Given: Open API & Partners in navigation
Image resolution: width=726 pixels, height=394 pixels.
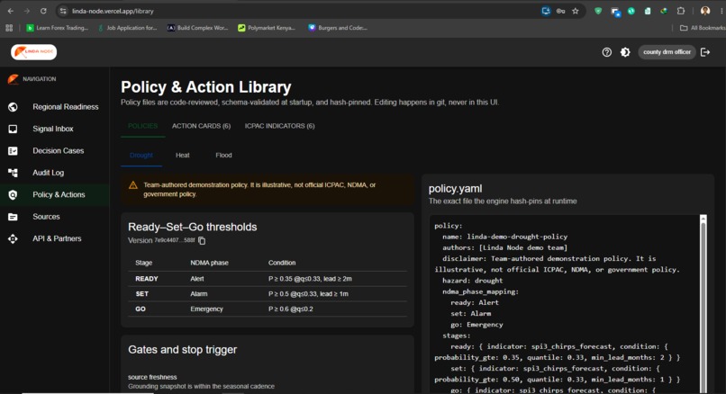Looking at the screenshot, I should [x=55, y=238].
